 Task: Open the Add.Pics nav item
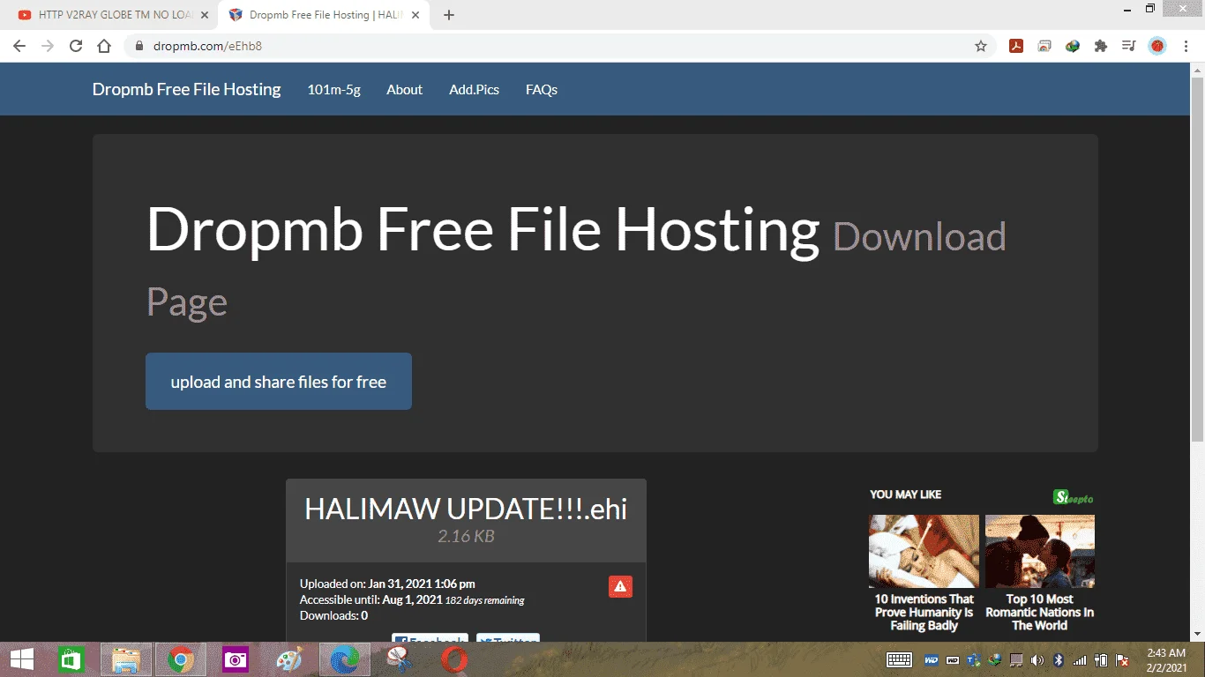475,89
